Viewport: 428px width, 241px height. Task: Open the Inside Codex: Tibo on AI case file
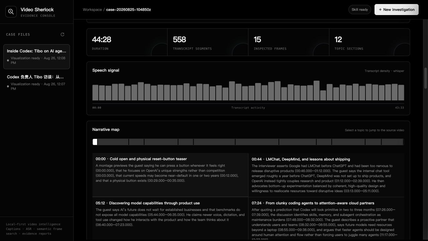[x=36, y=57]
